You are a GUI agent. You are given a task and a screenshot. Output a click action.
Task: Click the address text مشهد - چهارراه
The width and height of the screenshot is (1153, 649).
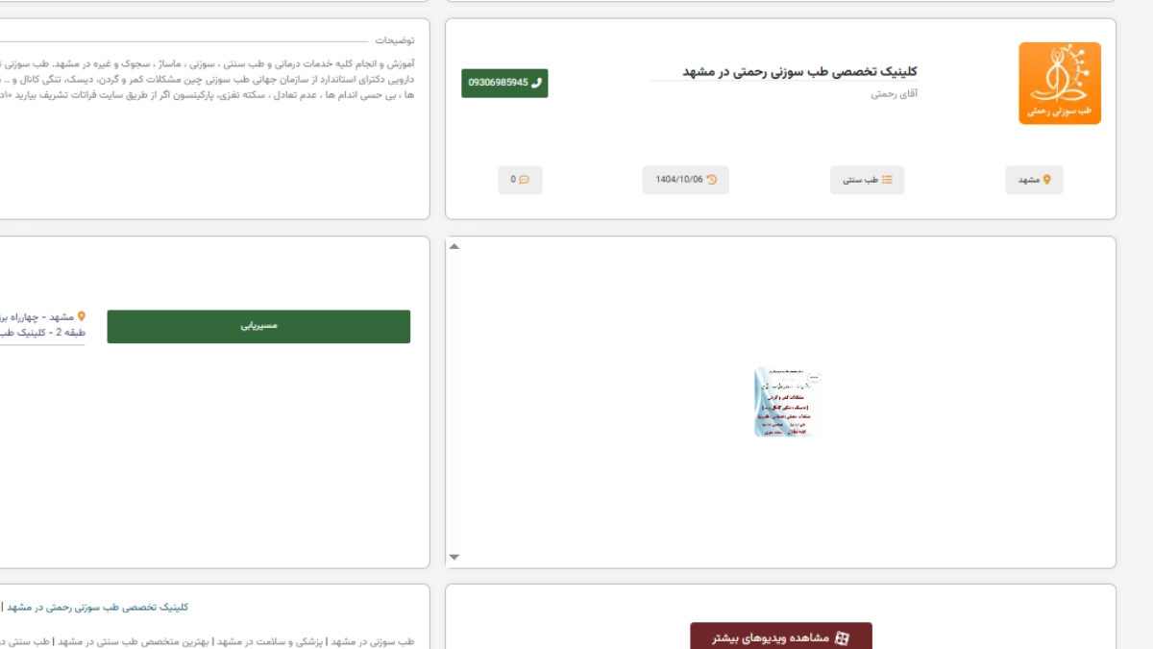tap(37, 316)
